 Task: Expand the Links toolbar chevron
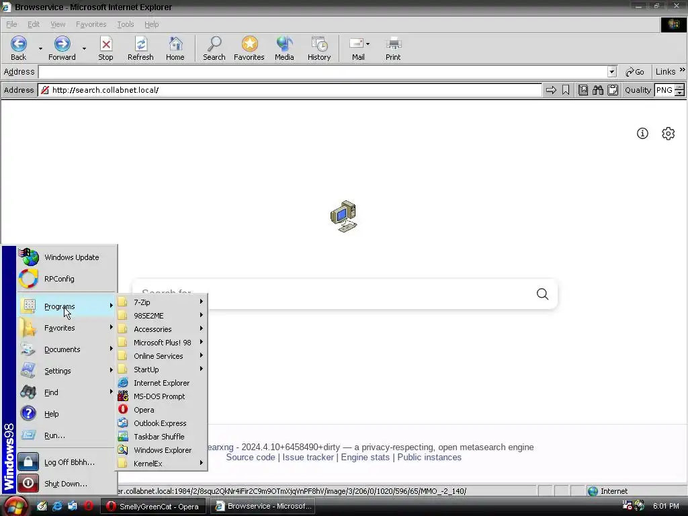click(x=683, y=70)
